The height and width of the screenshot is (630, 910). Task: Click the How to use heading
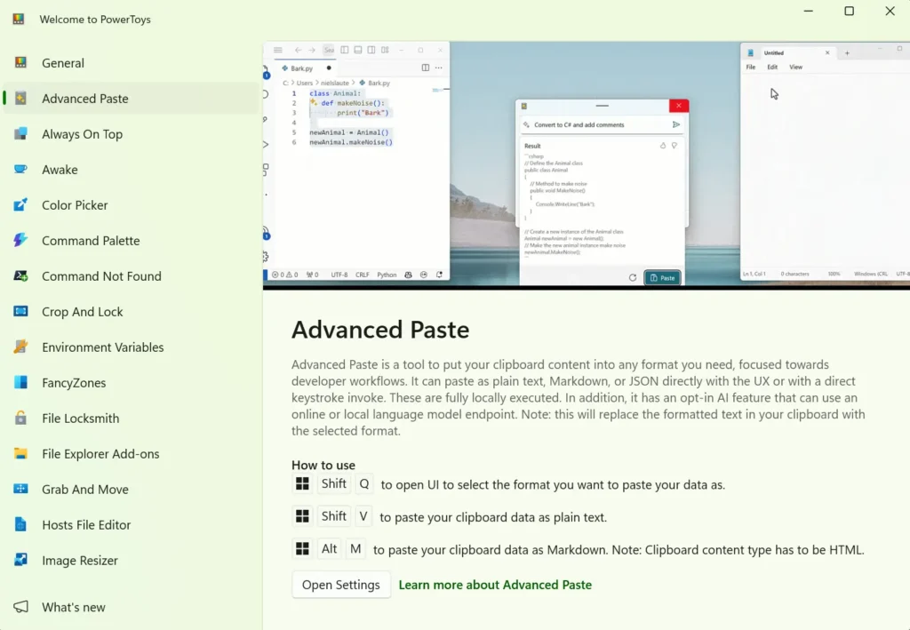(323, 465)
